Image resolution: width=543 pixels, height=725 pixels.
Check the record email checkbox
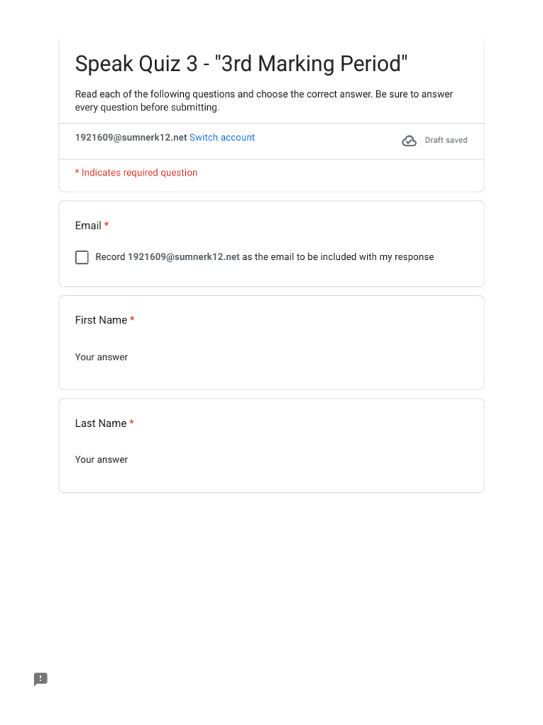click(82, 257)
